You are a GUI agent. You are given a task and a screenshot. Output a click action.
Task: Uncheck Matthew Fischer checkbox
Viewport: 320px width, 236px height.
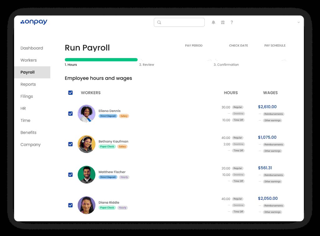70,175
